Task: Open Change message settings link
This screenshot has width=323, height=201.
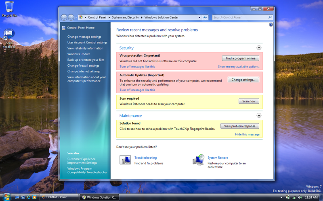Action: point(84,37)
